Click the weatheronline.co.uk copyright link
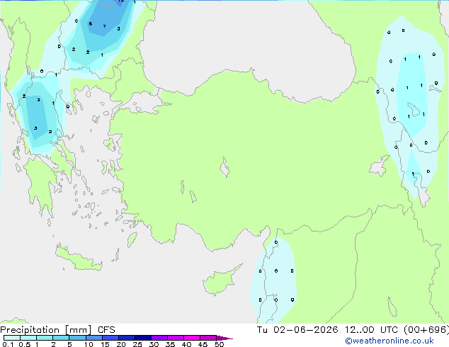 tap(390, 341)
